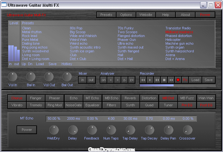The height and width of the screenshot is (152, 223).
Task: Select the MB Fuzz effect
Action: 187,98
